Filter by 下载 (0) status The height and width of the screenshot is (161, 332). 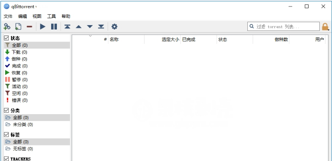point(37,52)
